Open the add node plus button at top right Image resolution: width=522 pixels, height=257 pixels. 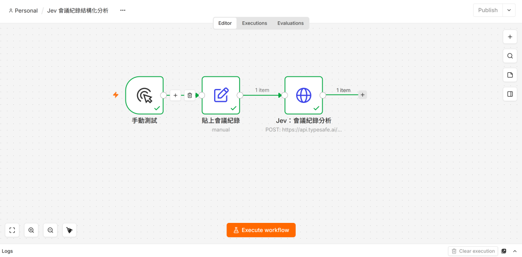(x=510, y=37)
